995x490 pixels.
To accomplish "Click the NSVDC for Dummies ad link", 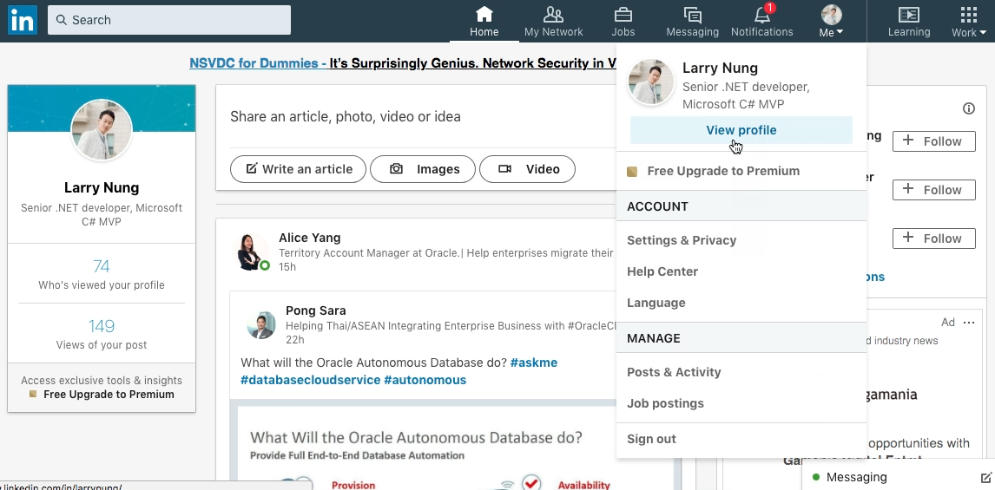I will click(x=403, y=62).
